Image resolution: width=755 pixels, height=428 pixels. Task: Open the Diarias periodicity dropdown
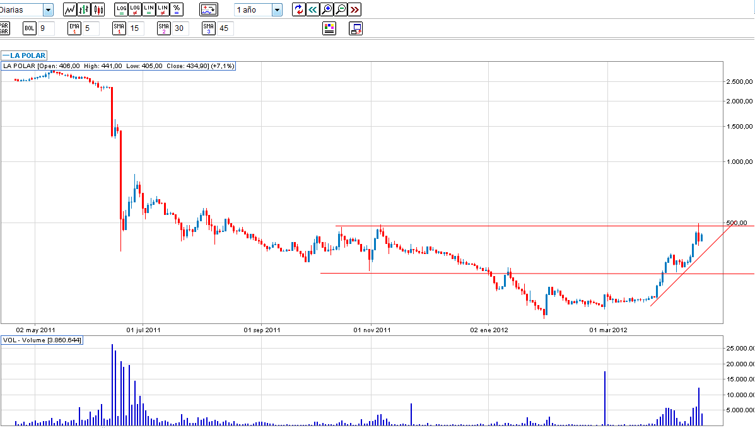pos(48,9)
